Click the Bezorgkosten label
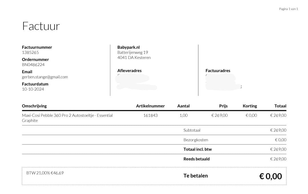Viewport: 308px width, 194px height. tap(196, 140)
